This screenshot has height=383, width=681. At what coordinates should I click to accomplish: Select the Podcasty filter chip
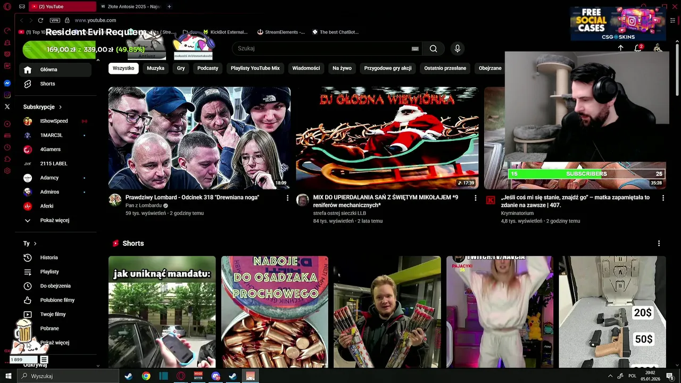coord(207,68)
